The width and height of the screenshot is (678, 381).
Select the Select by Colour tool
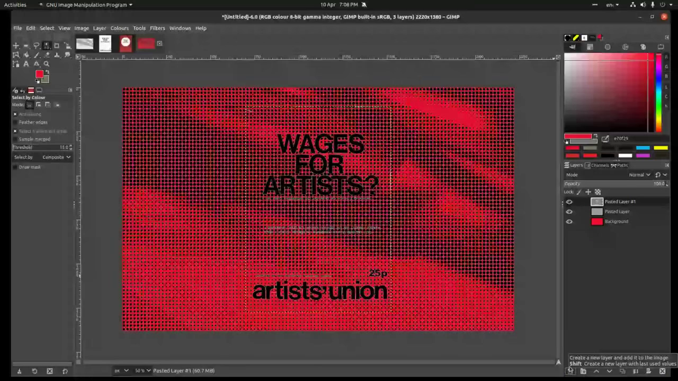pos(47,46)
